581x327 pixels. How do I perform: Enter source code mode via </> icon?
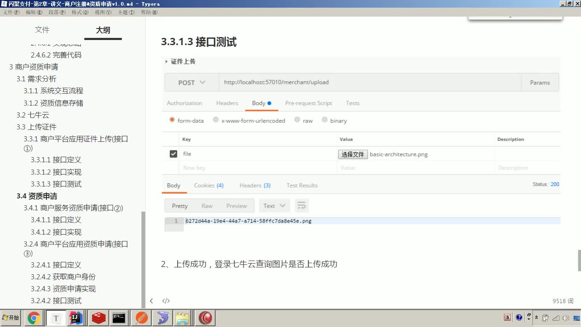[x=166, y=301]
